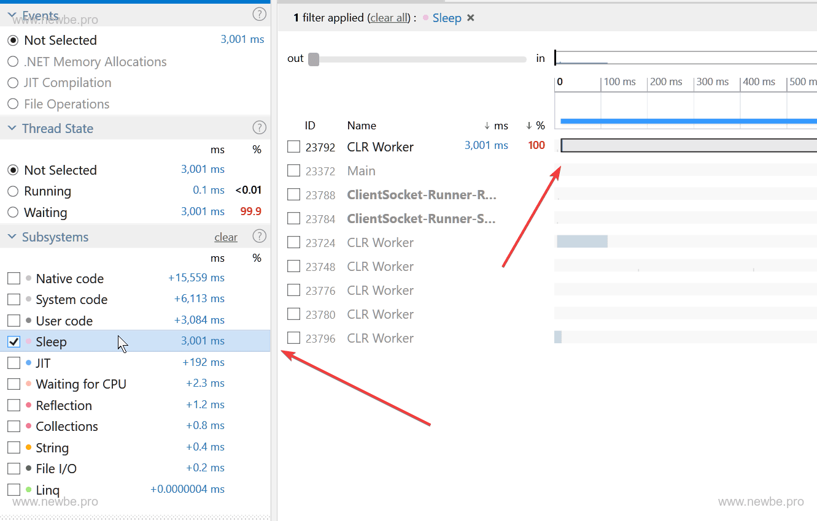Collapse the Subsystems section chevron
Screen dimensions: 817x521
[x=12, y=237]
